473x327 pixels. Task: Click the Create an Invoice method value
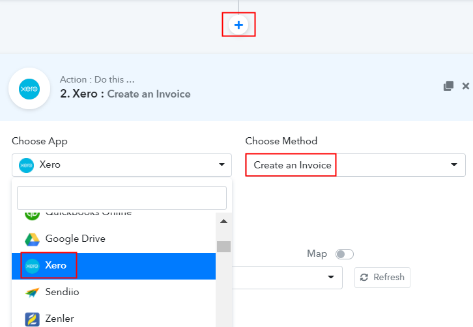(293, 165)
